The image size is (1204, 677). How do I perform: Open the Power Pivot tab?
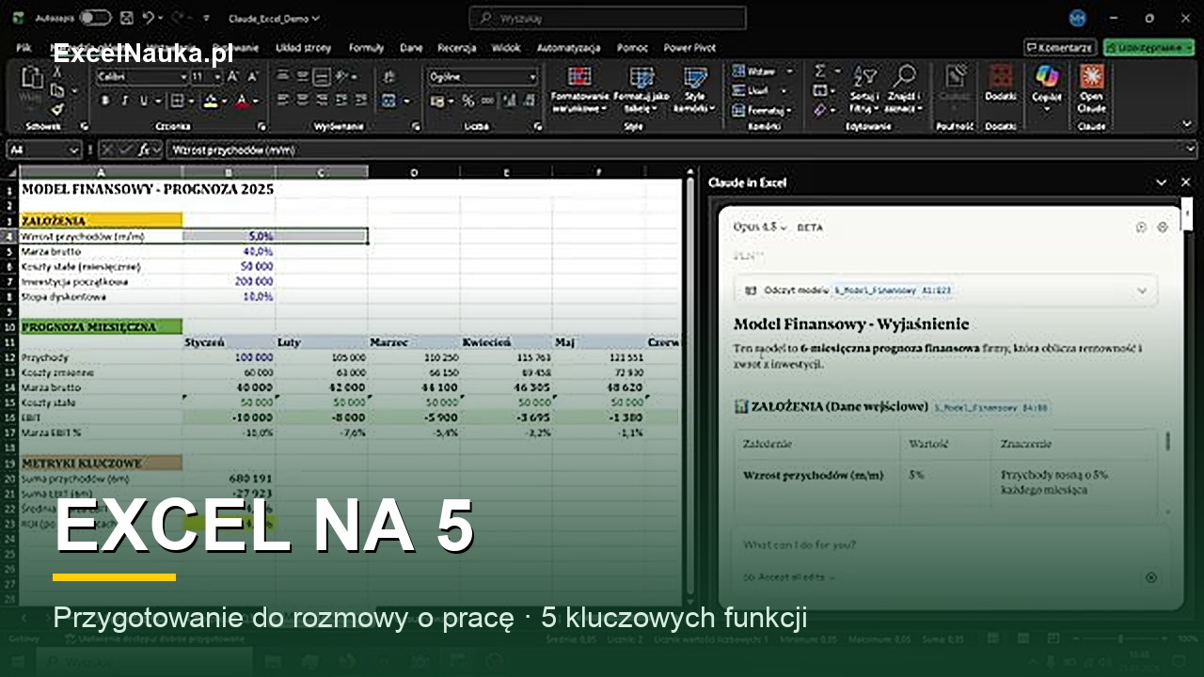coord(689,47)
